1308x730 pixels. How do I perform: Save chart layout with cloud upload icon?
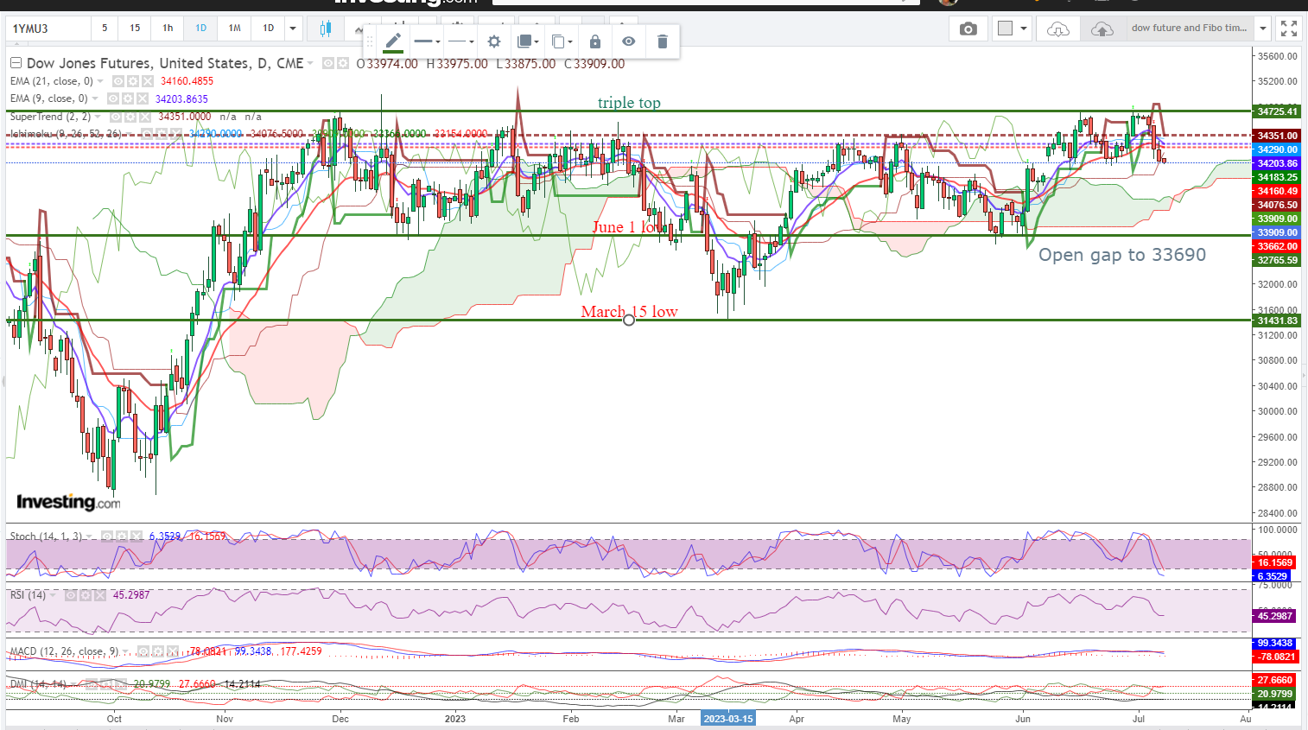click(x=1102, y=29)
